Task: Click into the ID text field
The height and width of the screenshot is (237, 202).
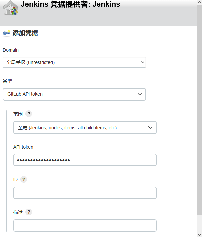Action: coord(85,193)
